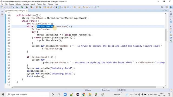This screenshot has height=97, width=173.
Task: Open the Navigate menu
Action: click(26, 4)
